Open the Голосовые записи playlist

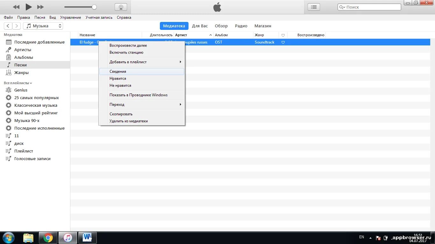pyautogui.click(x=35, y=159)
